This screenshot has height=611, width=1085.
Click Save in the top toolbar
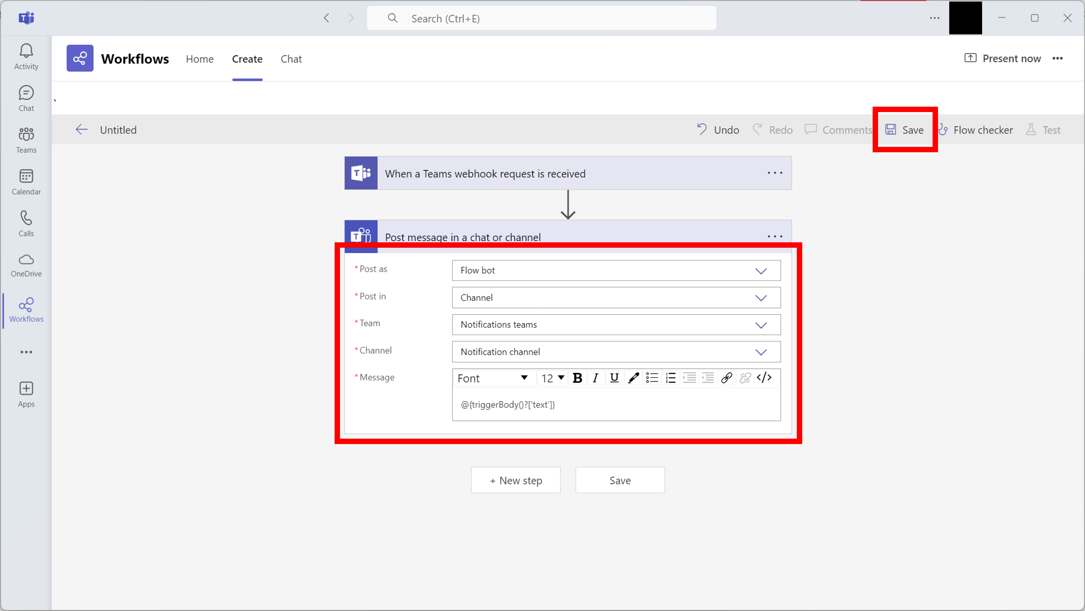click(904, 129)
